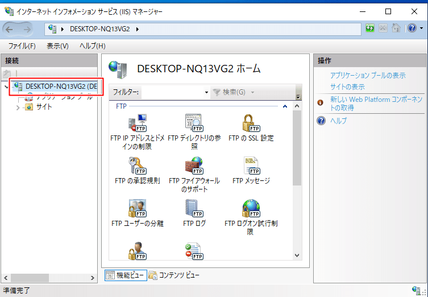Viewport: 428px width, 297px height.
Task: Open the help toolbar dropdown arrow
Action: click(421, 28)
